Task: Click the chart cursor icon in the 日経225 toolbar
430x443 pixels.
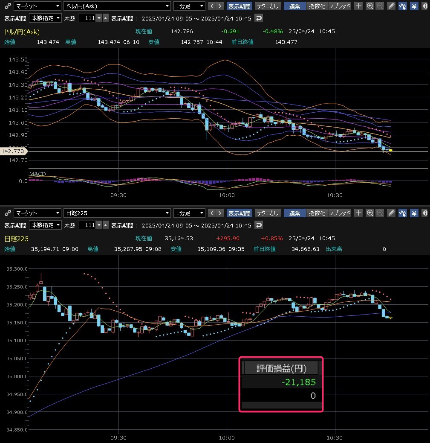Action: (403, 213)
